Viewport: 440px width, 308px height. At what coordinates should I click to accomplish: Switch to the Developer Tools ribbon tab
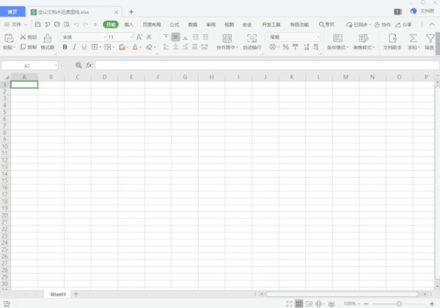(271, 25)
